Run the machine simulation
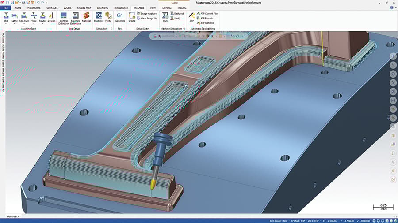The width and height of the screenshot is (398, 223). (x=165, y=17)
